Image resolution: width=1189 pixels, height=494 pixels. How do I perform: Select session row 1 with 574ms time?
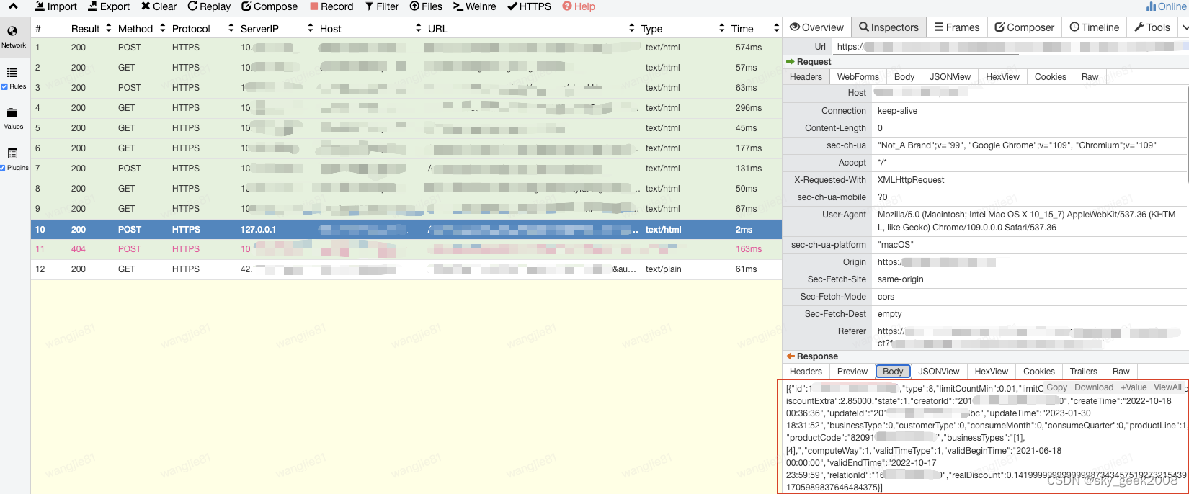406,48
